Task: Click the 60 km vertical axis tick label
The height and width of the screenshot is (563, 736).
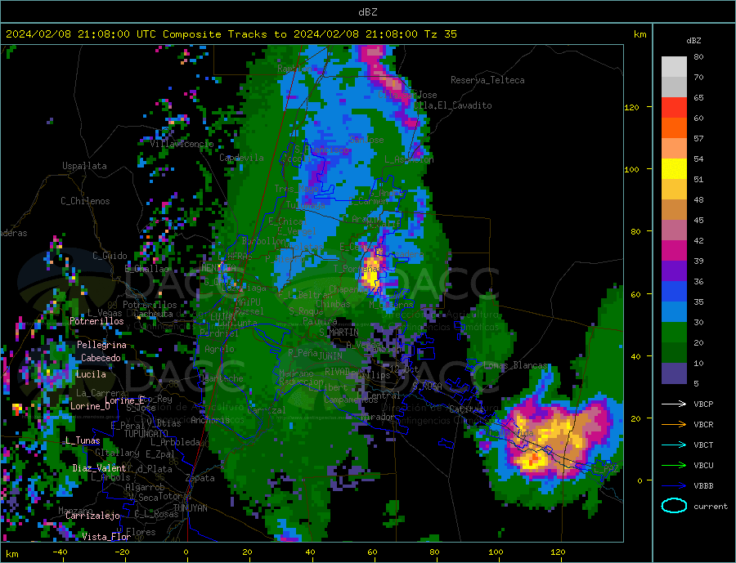Action: click(635, 294)
